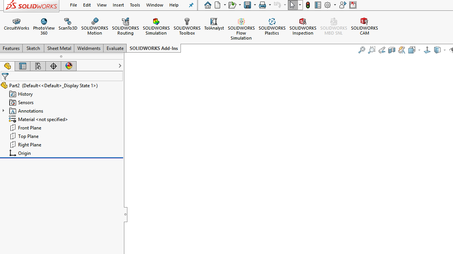Enable the SOLIDWORKS Plastics add-in
The height and width of the screenshot is (254, 453).
[x=272, y=27]
